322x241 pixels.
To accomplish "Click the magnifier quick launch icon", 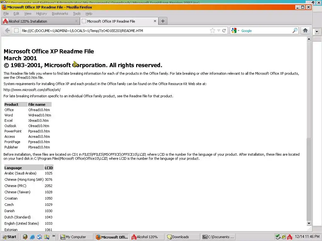I will point(47,237).
